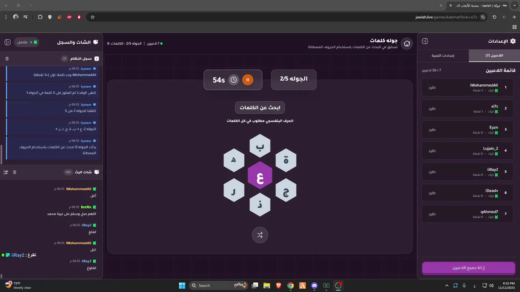Image resolution: width=520 pixels, height=292 pixels.
Task: Open the media control playlist icon
Action: click(x=26, y=17)
